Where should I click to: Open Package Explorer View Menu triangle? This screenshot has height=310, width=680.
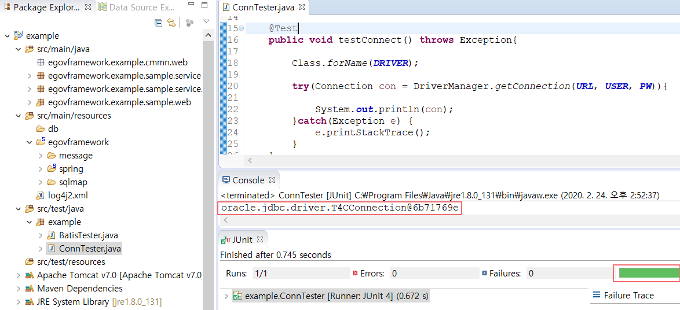[206, 21]
